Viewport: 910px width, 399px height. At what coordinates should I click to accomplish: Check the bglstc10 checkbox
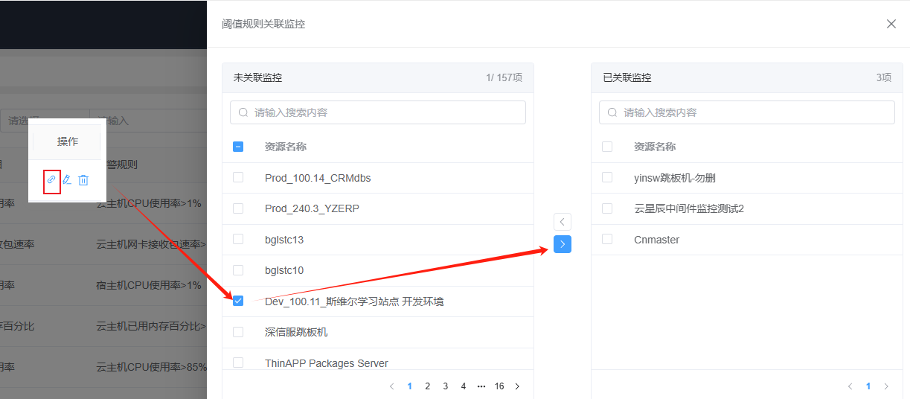238,270
